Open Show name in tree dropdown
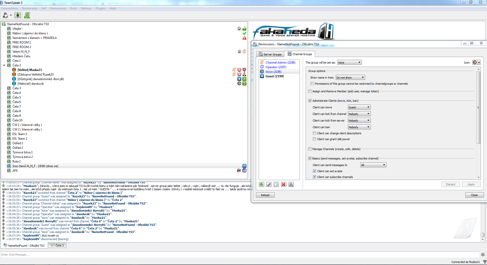Image resolution: width=487 pixels, height=265 pixels. (350, 78)
